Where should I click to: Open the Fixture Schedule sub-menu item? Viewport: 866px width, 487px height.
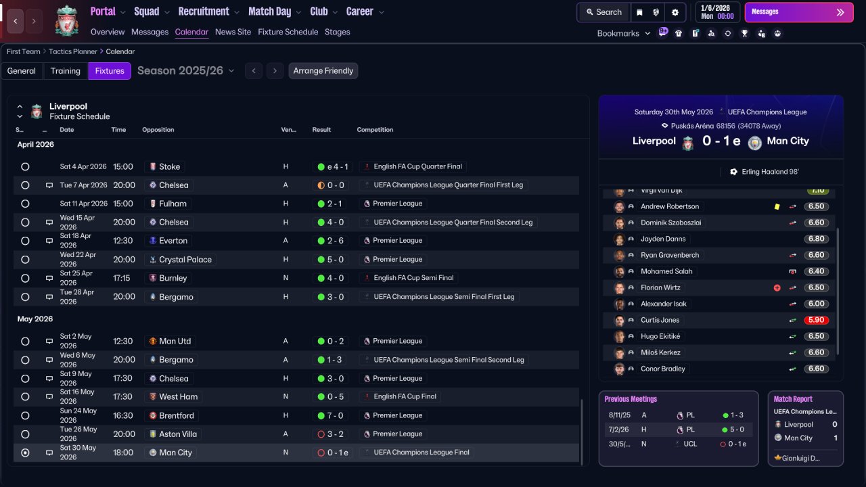[x=288, y=32]
